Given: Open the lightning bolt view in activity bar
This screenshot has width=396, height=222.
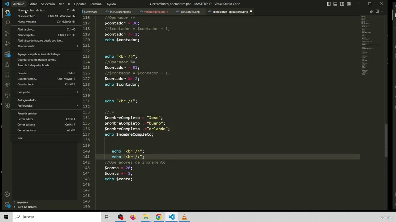Looking at the screenshot, I should 7,105.
